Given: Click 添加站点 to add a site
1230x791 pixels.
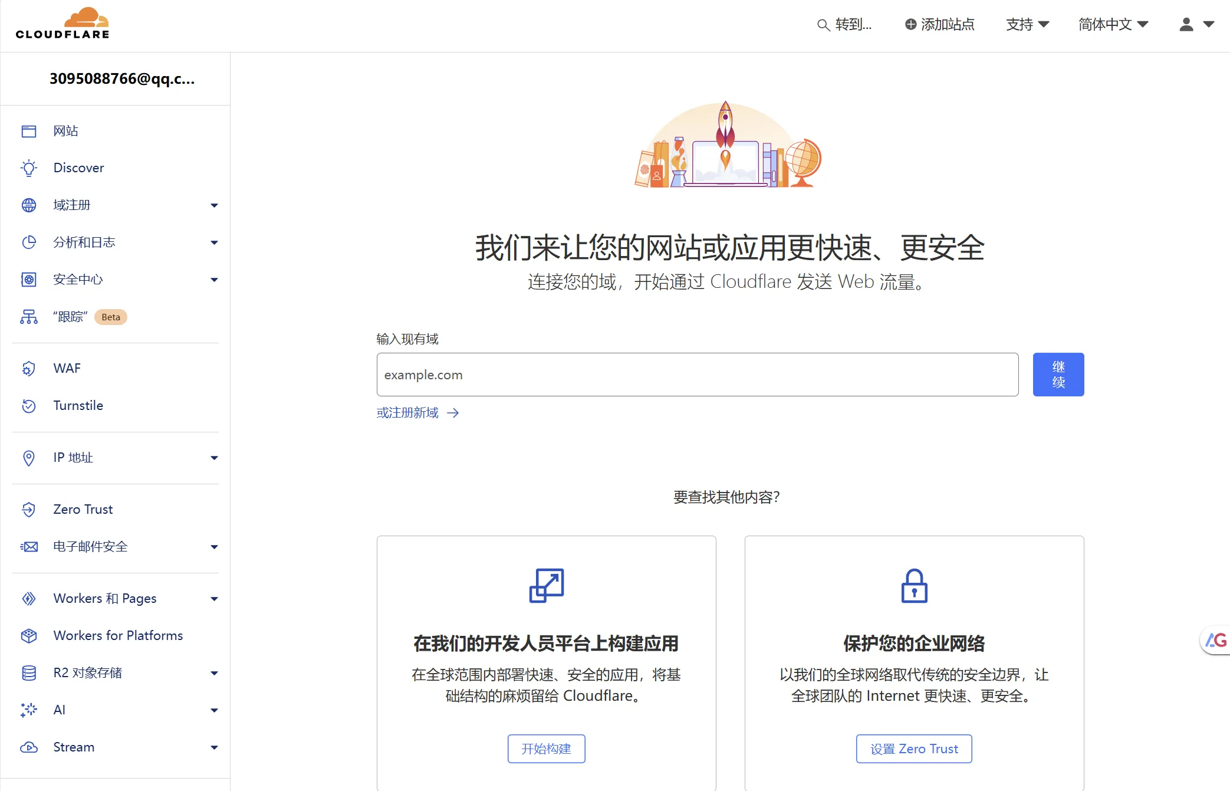Looking at the screenshot, I should (x=939, y=25).
